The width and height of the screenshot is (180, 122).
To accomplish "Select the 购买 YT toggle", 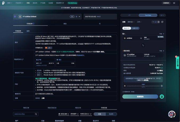I will point(127,28).
